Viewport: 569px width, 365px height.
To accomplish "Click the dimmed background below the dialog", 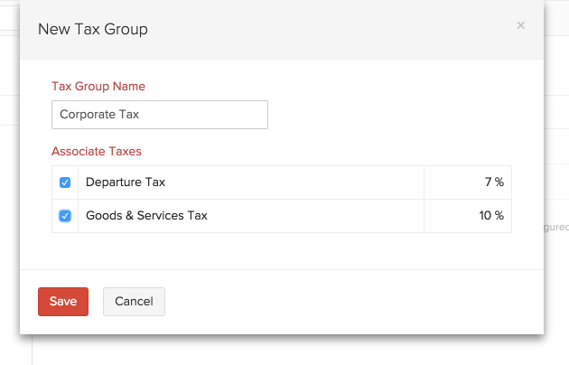I will click(289, 351).
